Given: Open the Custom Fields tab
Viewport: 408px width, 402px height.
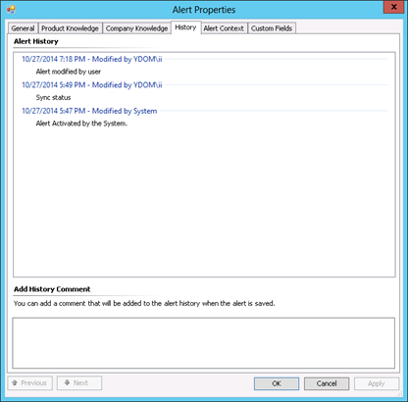Looking at the screenshot, I should tap(272, 28).
